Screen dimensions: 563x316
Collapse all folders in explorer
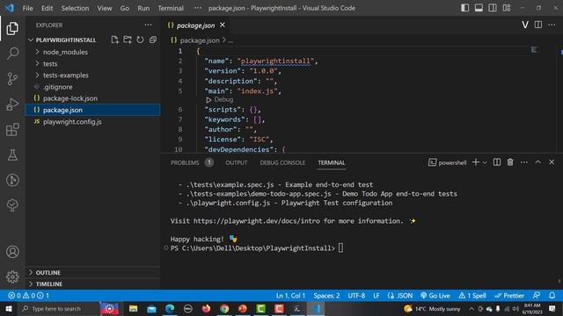[x=153, y=39]
